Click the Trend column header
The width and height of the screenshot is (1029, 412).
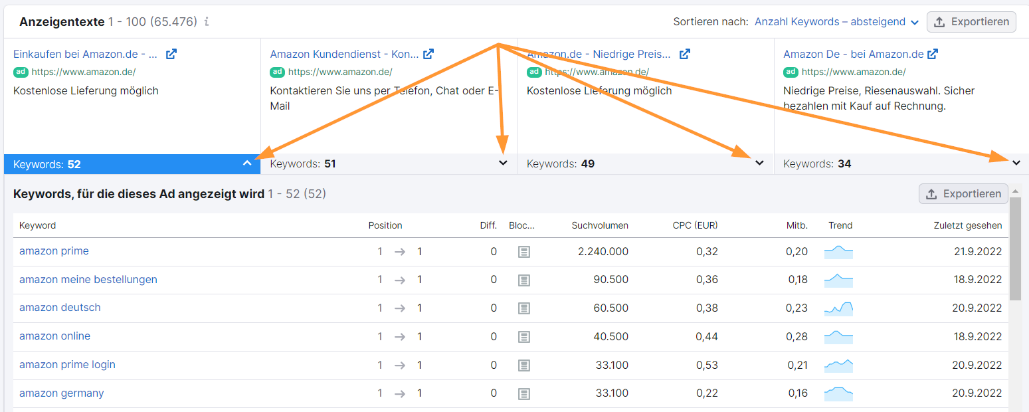840,225
